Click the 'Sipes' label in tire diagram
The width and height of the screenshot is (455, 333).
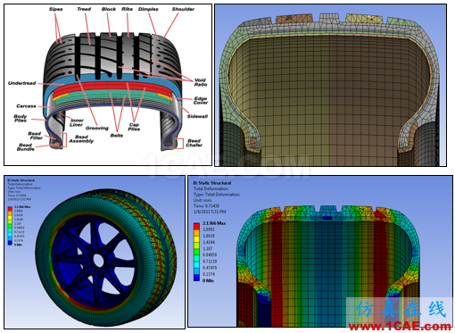[x=56, y=9]
